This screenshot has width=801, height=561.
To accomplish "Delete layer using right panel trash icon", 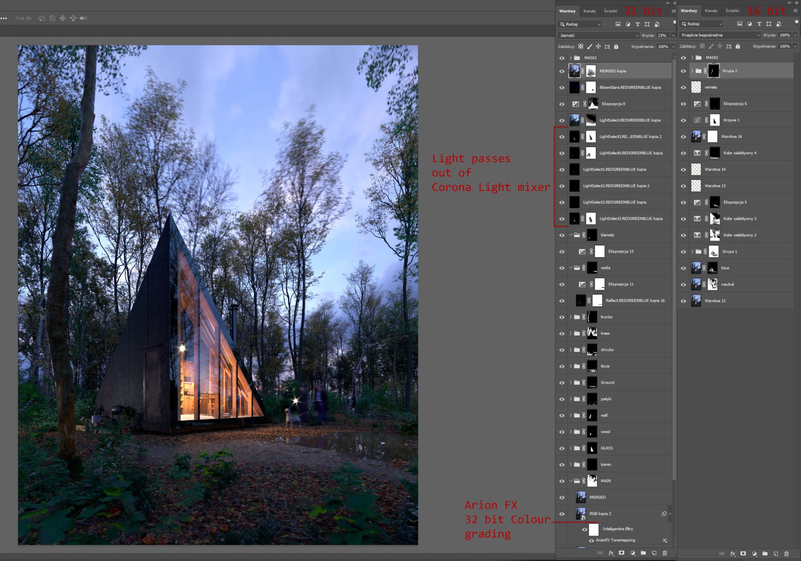I will click(786, 554).
